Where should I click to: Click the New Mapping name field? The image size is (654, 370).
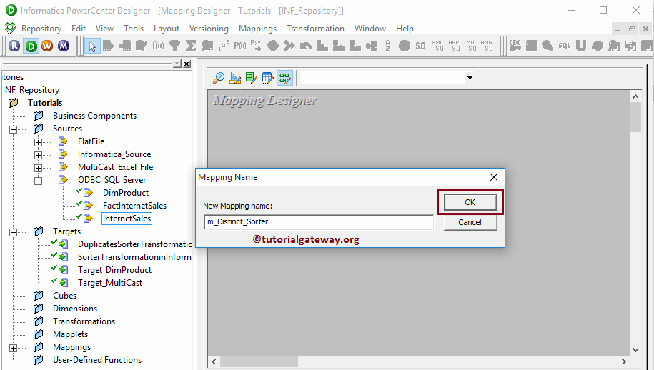[319, 221]
